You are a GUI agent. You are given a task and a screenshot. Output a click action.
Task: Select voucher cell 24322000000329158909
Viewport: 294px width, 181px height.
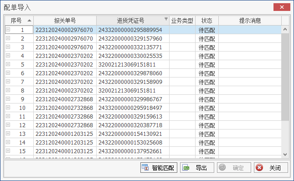[133, 82]
